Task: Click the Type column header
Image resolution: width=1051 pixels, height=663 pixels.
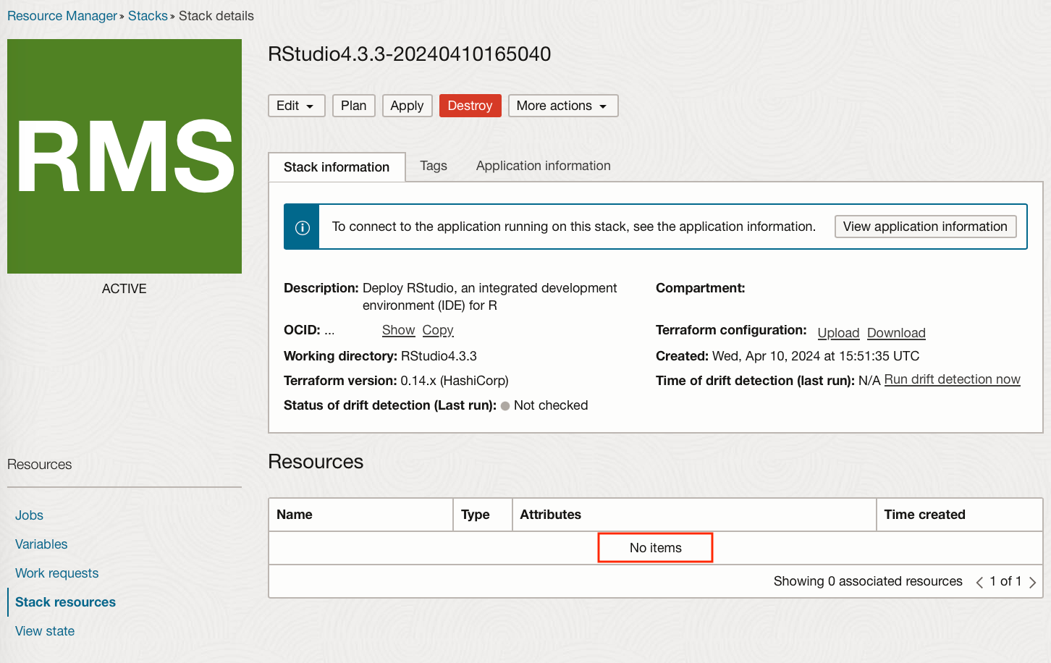Action: 483,515
